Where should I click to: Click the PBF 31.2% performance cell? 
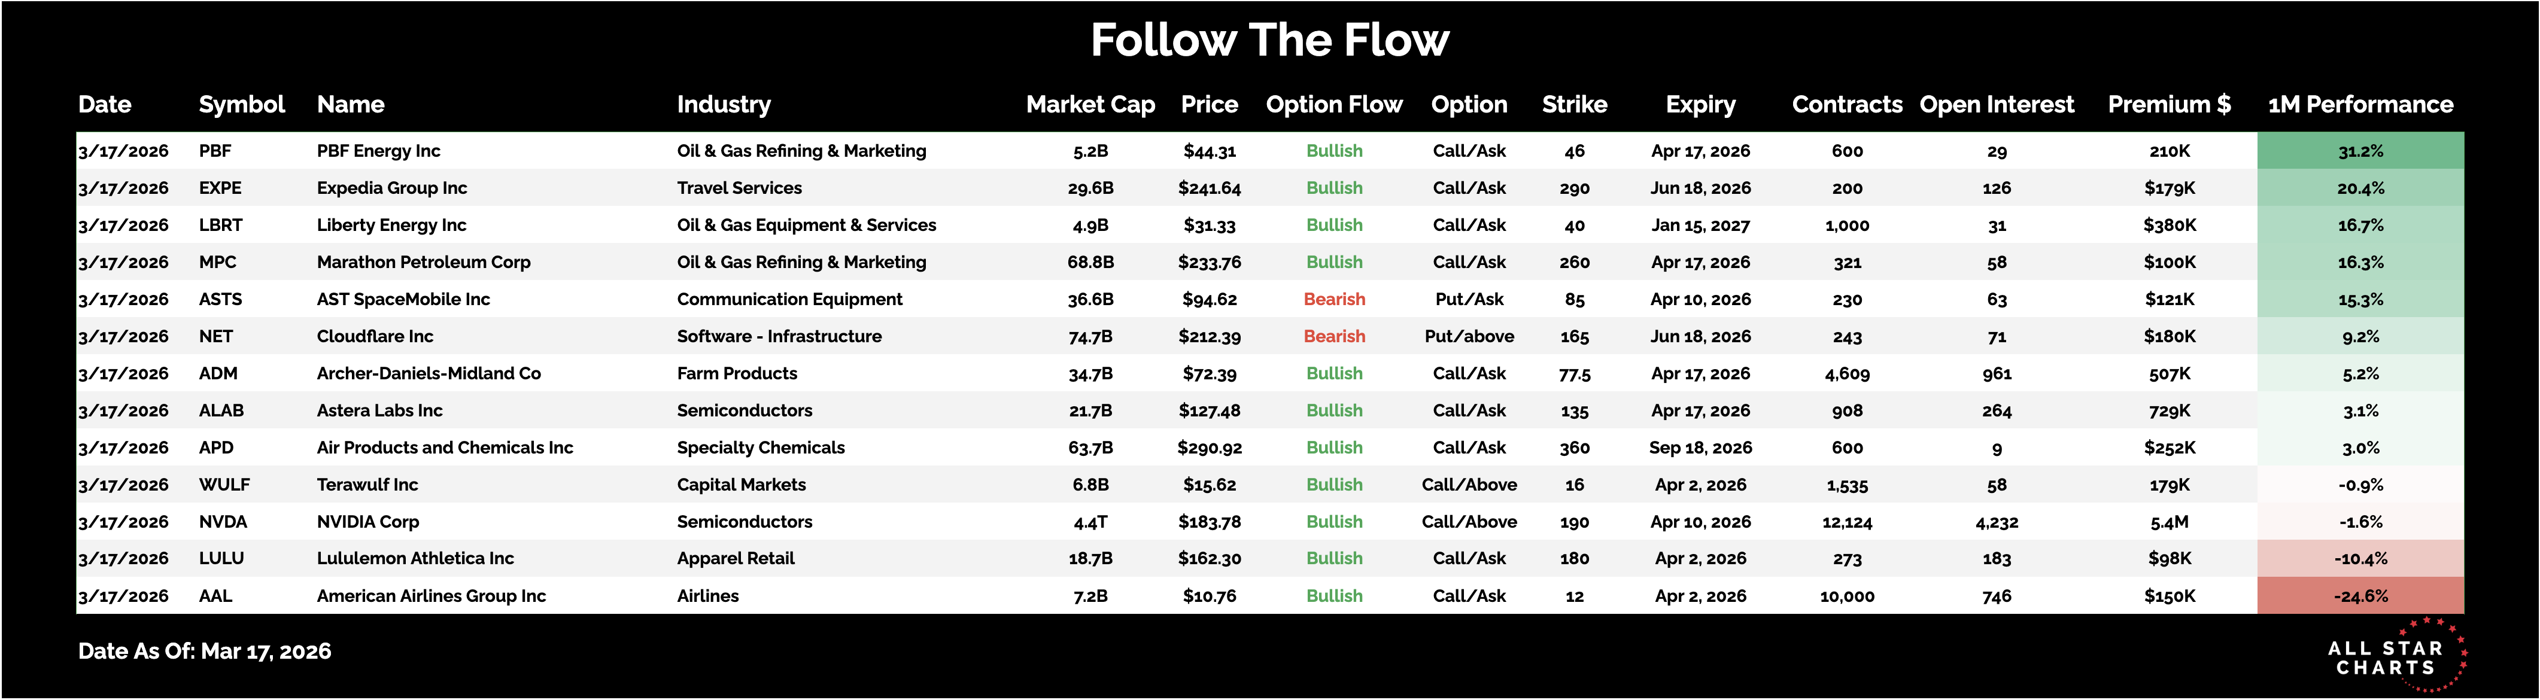point(2360,151)
